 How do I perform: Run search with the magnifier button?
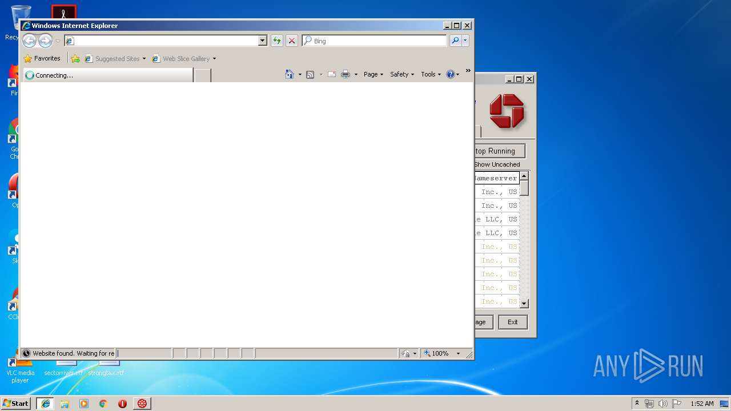(455, 41)
